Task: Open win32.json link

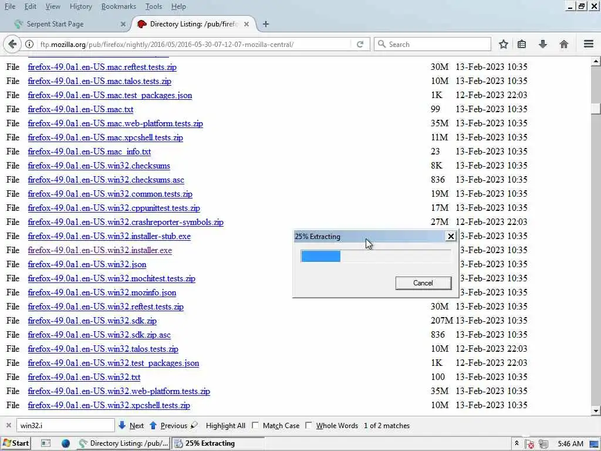Action: pos(87,264)
